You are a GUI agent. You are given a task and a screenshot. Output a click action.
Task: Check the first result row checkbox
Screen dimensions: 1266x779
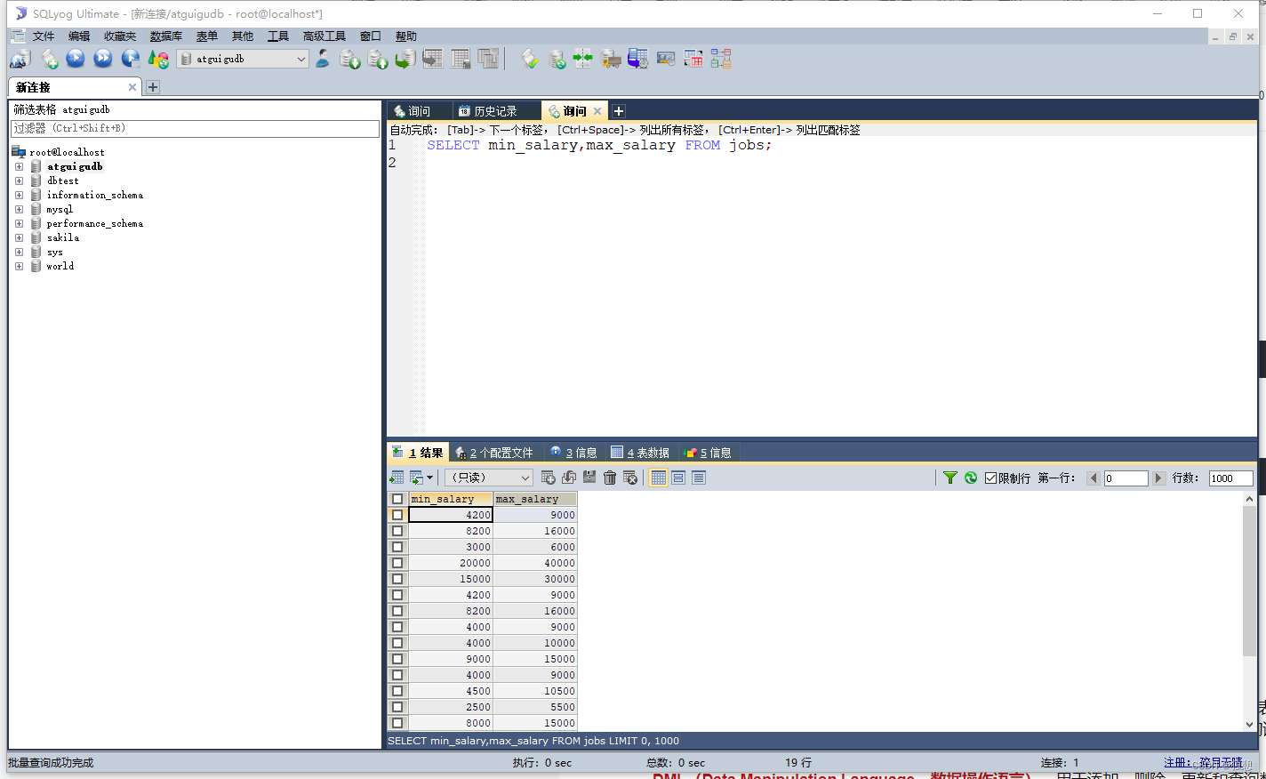tap(397, 514)
